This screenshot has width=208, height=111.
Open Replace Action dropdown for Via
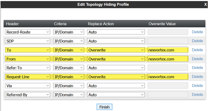pos(116,86)
